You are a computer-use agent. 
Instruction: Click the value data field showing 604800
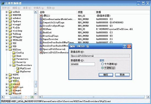[83, 64]
